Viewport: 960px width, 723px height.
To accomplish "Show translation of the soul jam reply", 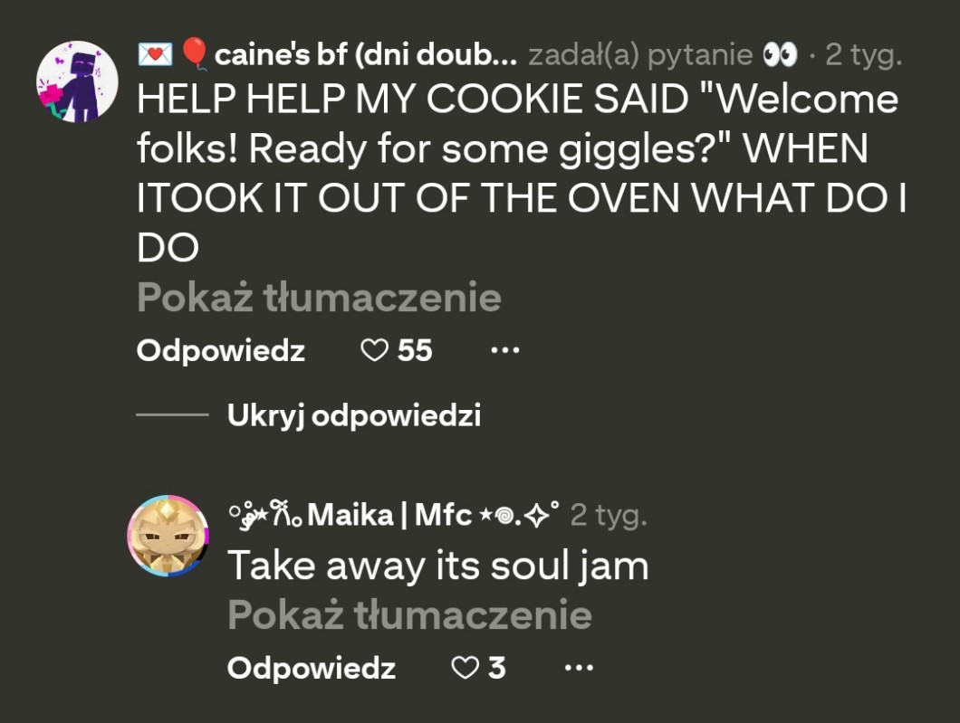I will (x=409, y=615).
